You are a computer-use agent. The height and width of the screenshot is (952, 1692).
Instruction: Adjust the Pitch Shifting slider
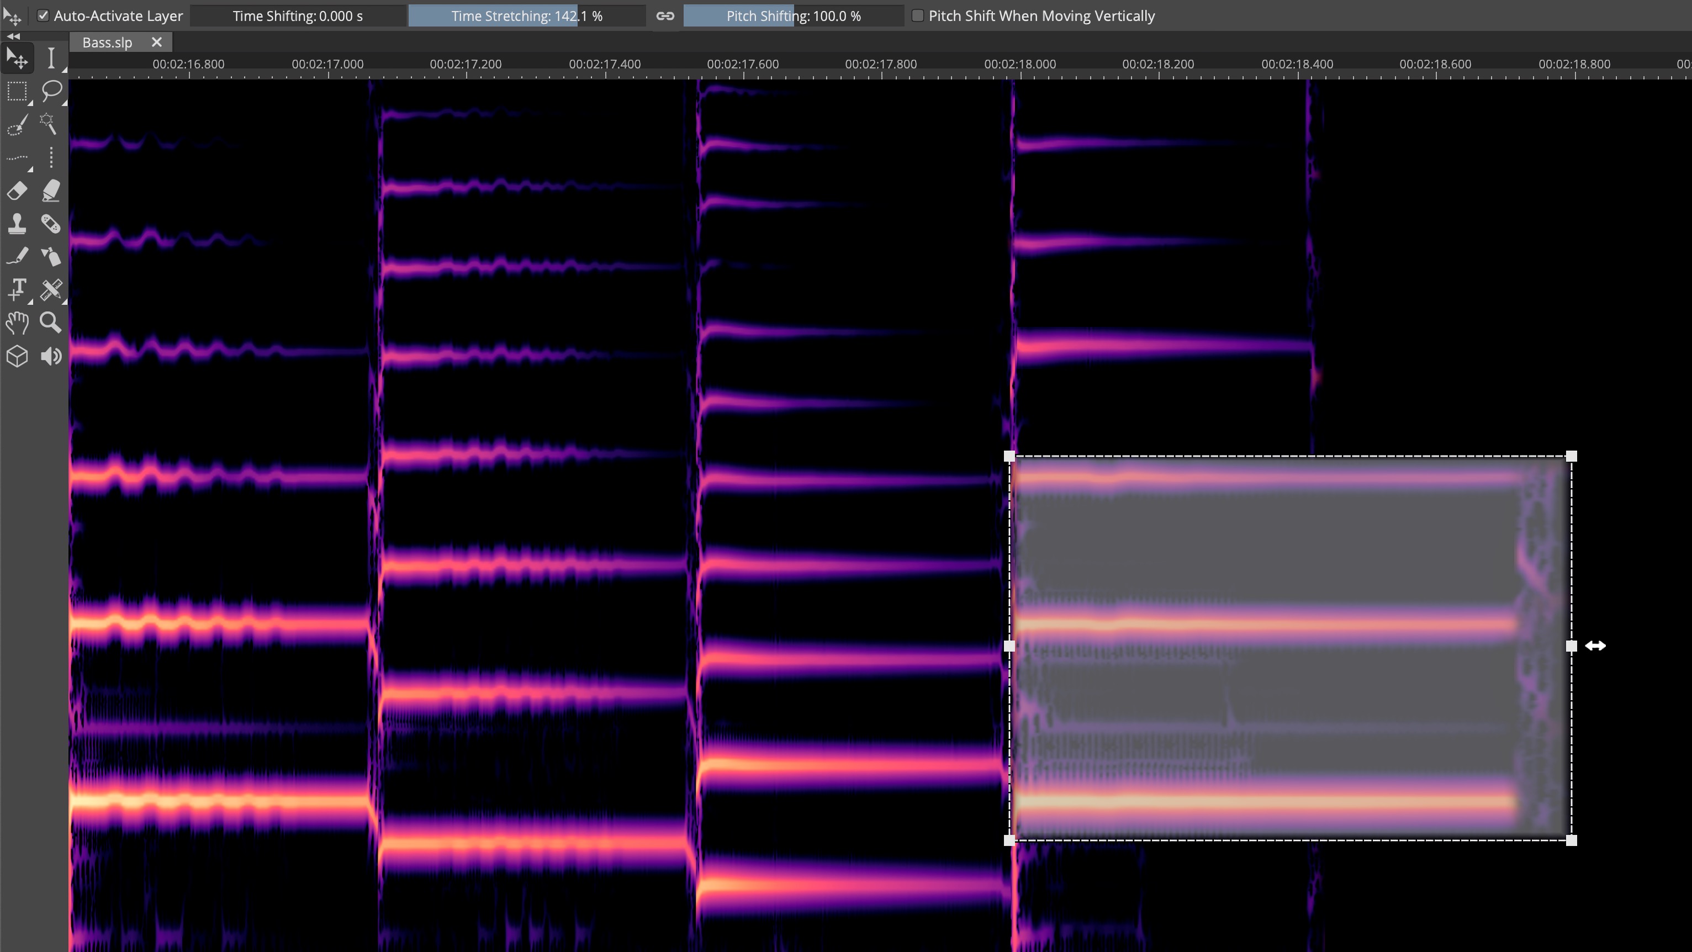click(x=794, y=16)
